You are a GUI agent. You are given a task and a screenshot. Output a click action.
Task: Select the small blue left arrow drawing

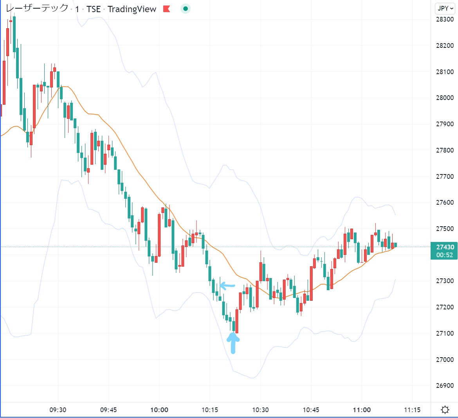[x=227, y=285]
